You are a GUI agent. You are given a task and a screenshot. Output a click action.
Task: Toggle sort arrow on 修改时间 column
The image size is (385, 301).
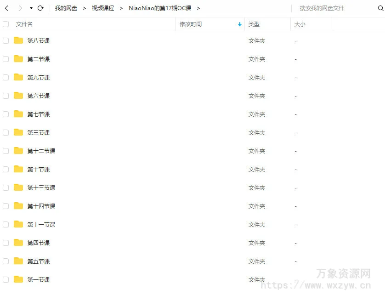239,24
